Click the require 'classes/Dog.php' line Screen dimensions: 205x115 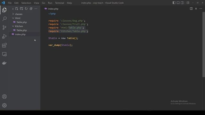tap(67, 21)
